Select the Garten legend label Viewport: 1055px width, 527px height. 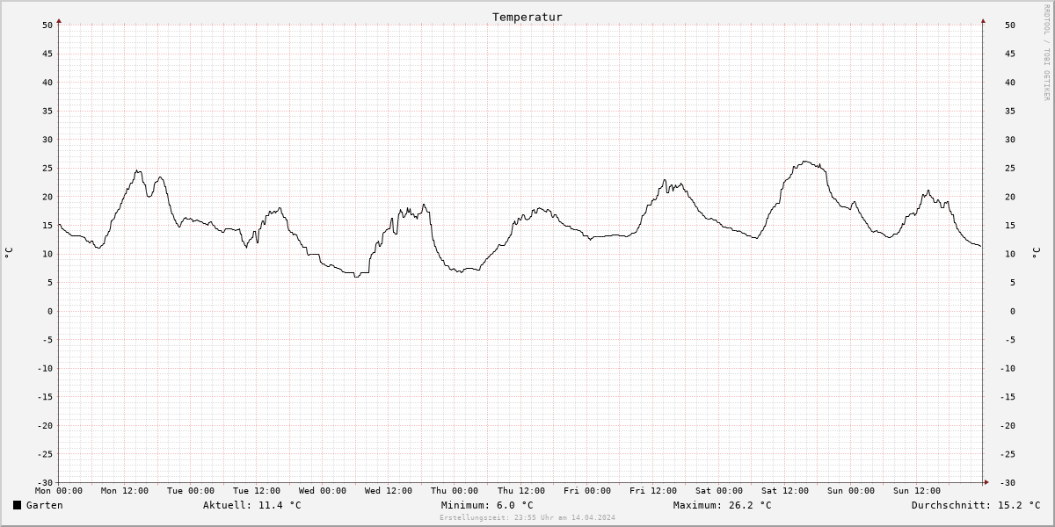[45, 505]
